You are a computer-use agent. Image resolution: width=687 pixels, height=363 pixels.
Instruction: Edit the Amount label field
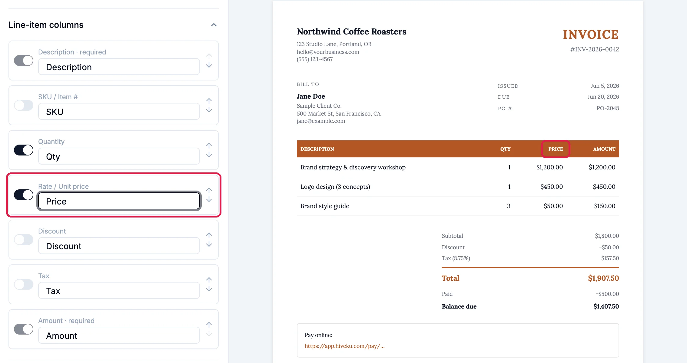(119, 335)
